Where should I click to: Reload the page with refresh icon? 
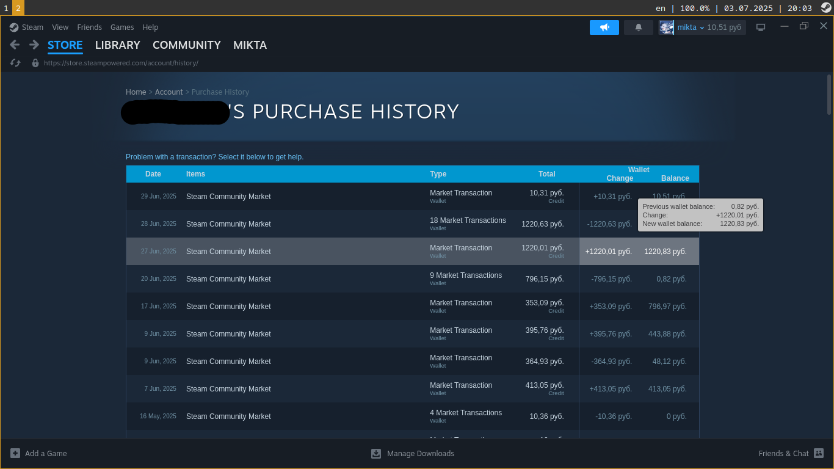(x=16, y=63)
